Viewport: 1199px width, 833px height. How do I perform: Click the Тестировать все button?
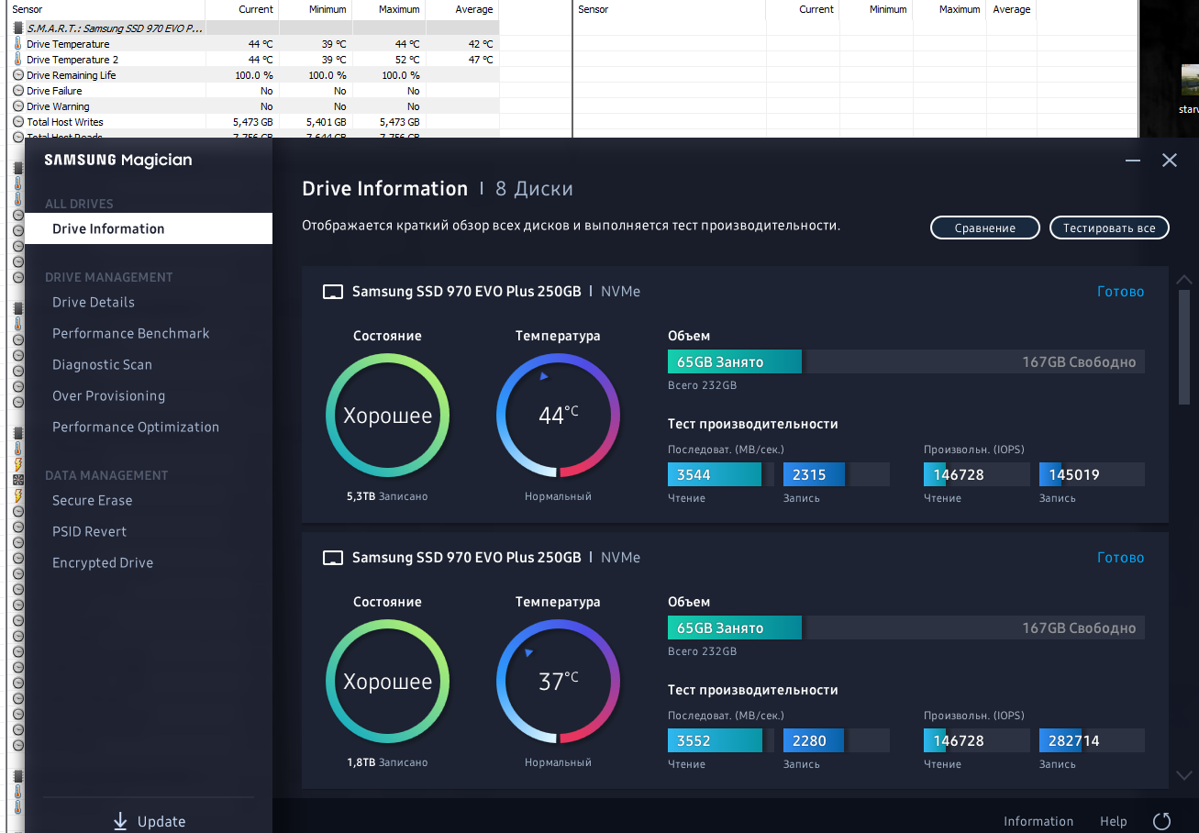1109,228
